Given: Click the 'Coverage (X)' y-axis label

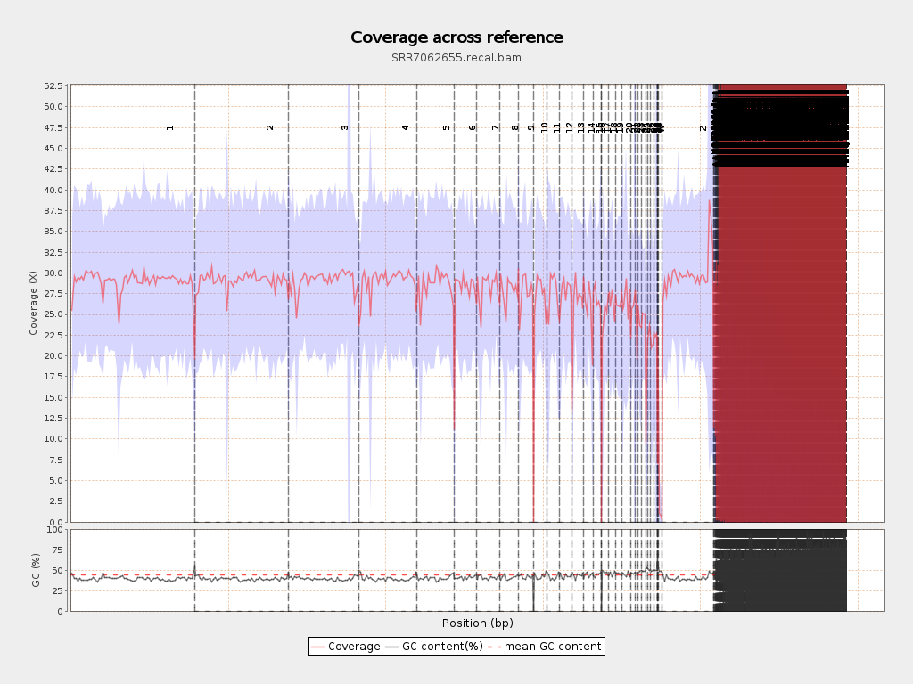Looking at the screenshot, I should coord(34,303).
